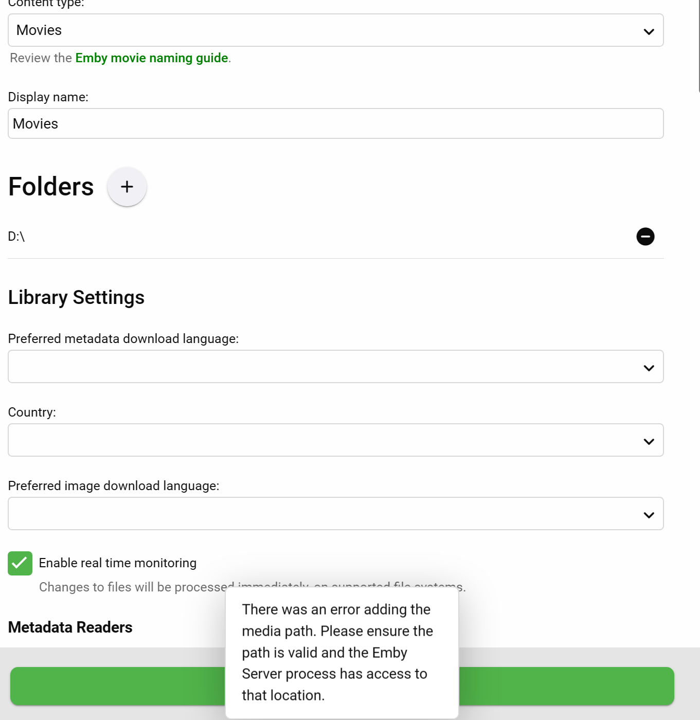Click the page scrollbar on the right edge
Viewport: 700px width, 720px height.
pos(698,46)
